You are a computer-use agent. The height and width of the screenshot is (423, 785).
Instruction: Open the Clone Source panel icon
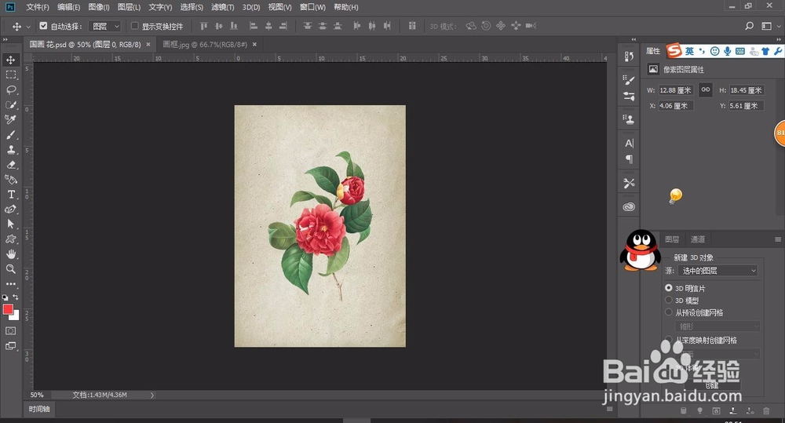(630, 119)
